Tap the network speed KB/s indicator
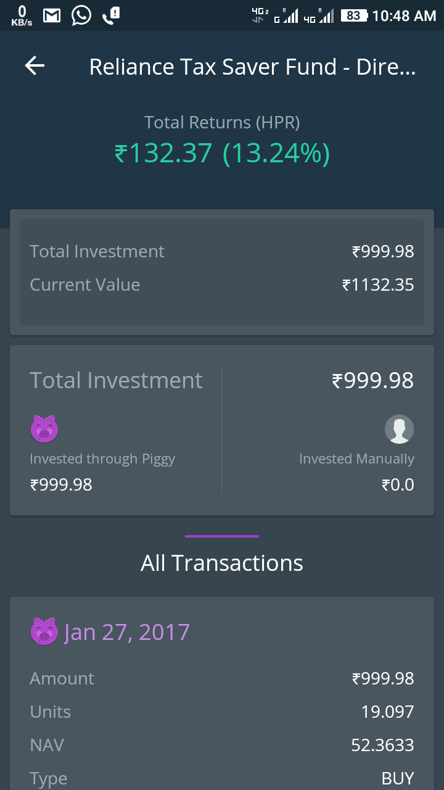The height and width of the screenshot is (790, 444). coord(22,16)
